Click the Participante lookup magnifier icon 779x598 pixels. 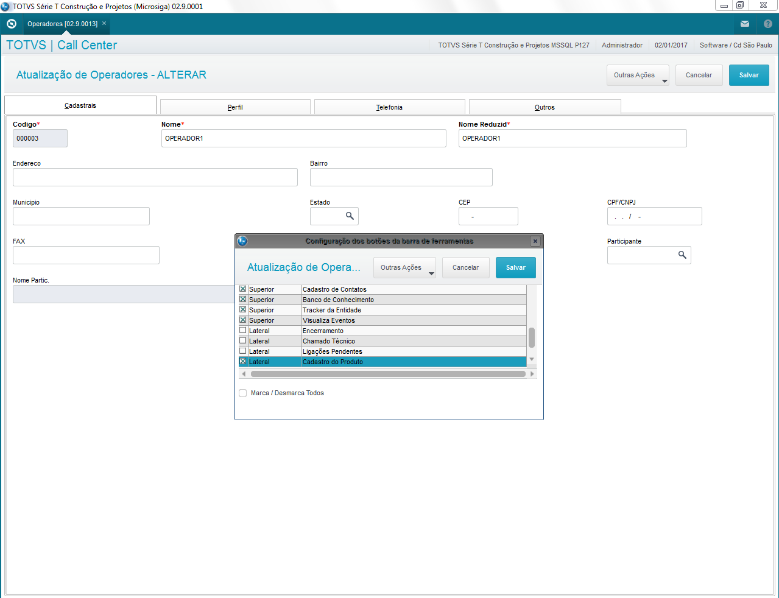682,255
